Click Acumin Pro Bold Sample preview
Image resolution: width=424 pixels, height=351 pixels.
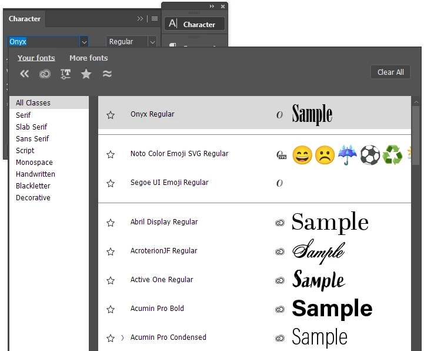(332, 309)
